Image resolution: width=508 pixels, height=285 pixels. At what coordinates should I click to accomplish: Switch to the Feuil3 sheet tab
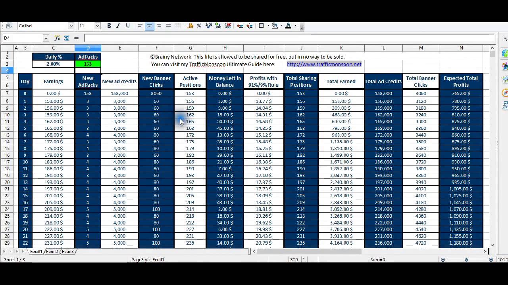coord(68,251)
